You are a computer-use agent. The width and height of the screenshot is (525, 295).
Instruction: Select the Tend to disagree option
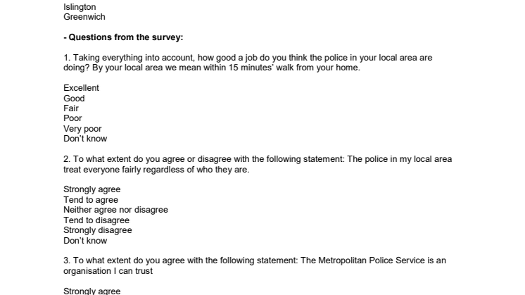(96, 220)
